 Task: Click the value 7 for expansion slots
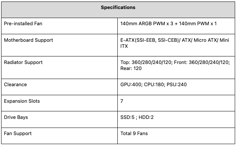coord(121,101)
